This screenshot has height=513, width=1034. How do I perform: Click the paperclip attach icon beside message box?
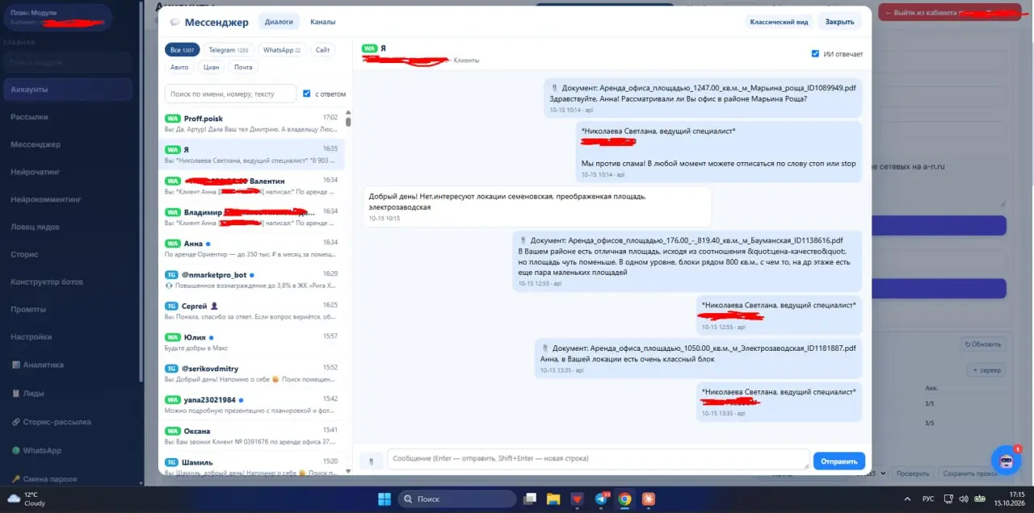(371, 461)
